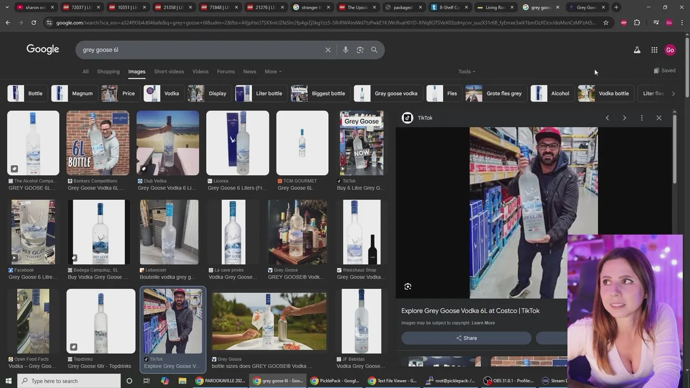Open preview panel more options menu
This screenshot has height=388, width=690.
coord(641,117)
